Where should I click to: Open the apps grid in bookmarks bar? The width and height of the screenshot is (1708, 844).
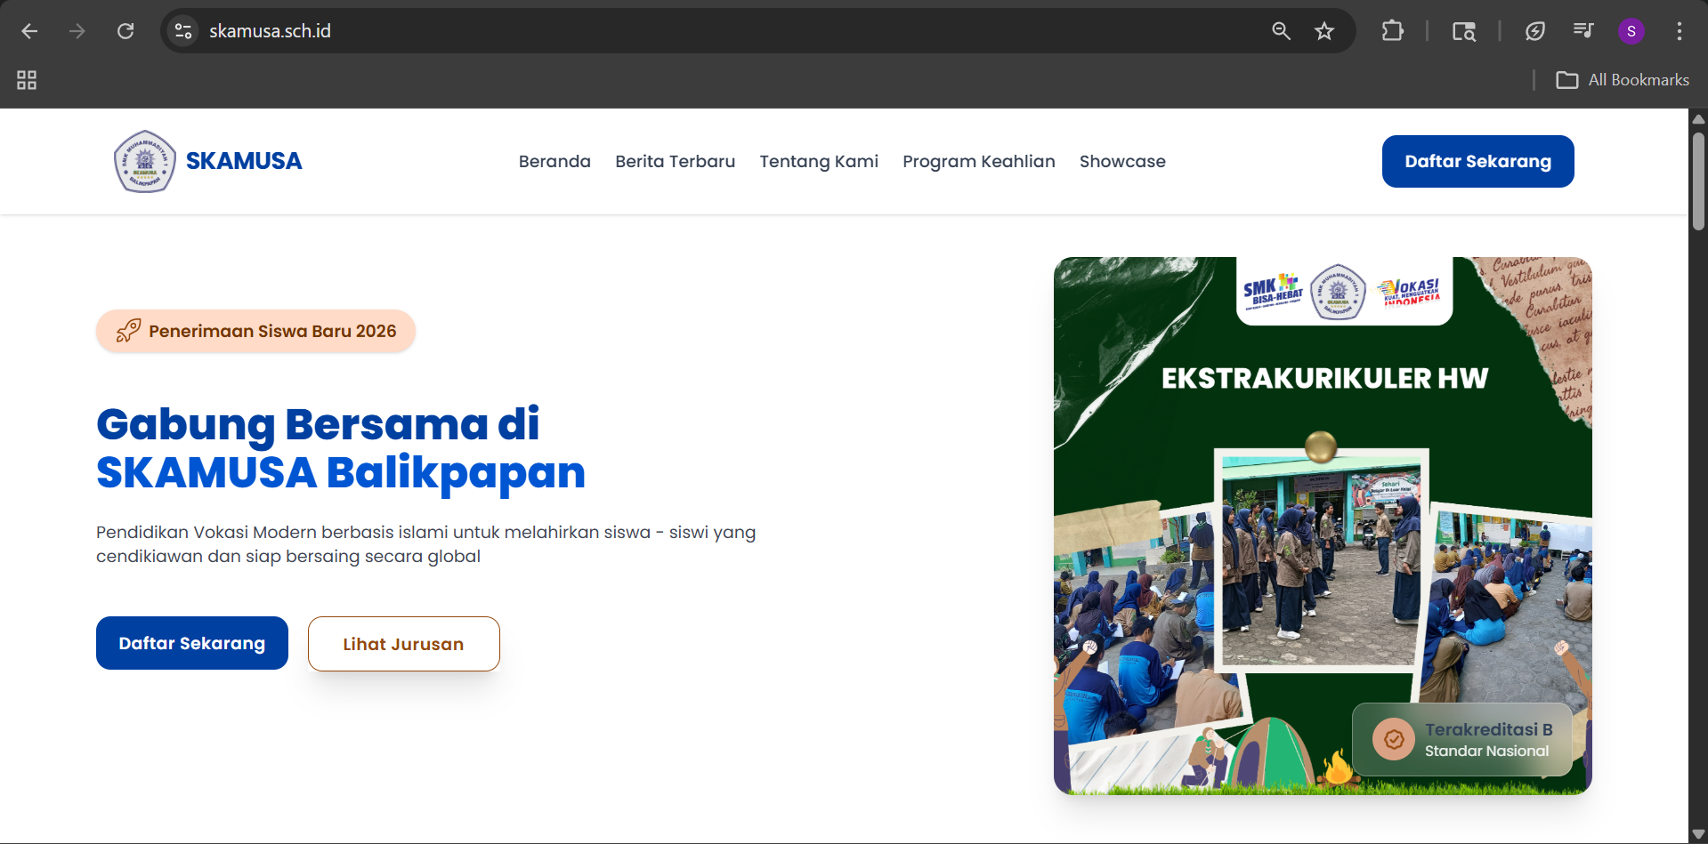(x=27, y=80)
